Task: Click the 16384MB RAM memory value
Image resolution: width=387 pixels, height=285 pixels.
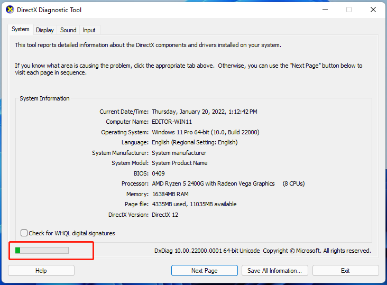Action: point(170,194)
